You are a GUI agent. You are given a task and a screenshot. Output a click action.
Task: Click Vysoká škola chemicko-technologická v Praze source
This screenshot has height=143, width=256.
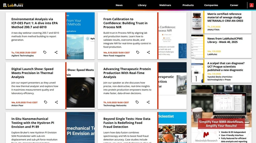click(x=220, y=78)
